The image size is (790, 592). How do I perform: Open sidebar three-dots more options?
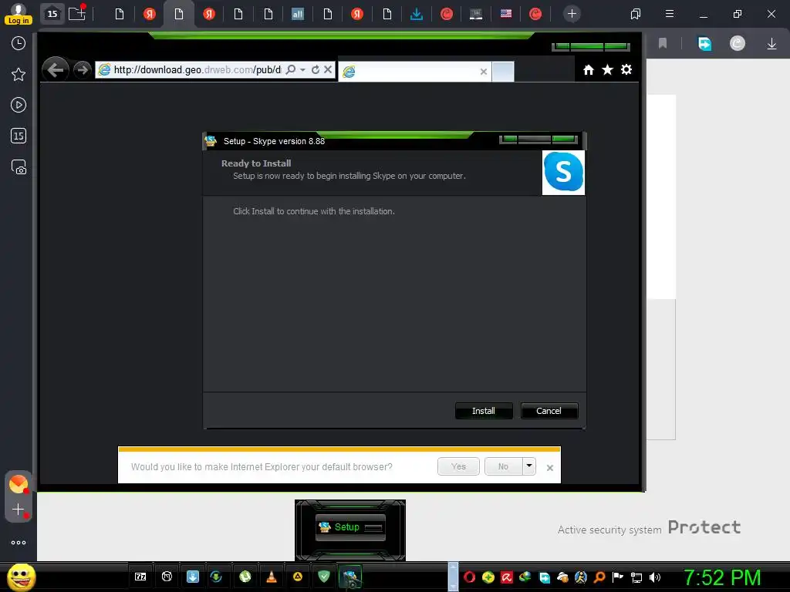[19, 543]
